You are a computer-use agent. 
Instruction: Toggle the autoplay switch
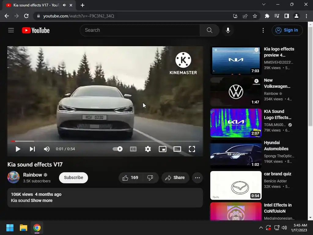coord(118,149)
